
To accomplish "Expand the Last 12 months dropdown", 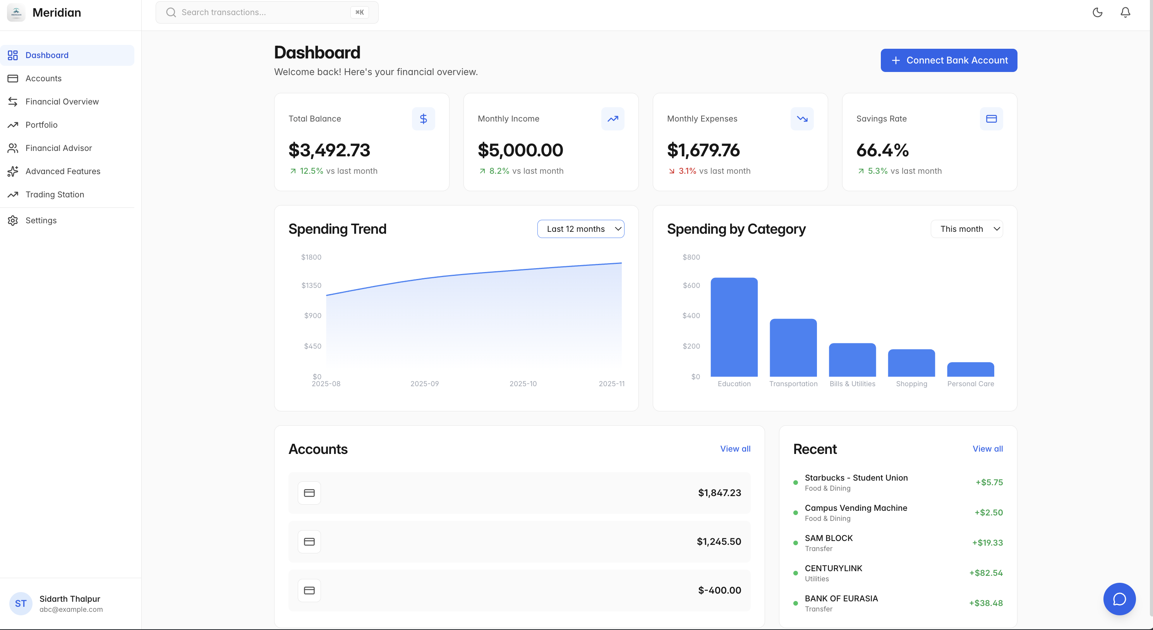I will pyautogui.click(x=580, y=229).
